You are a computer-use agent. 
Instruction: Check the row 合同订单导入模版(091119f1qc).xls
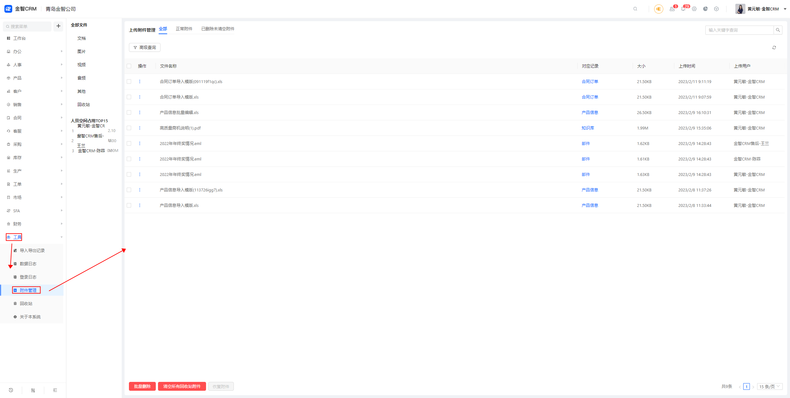point(129,81)
